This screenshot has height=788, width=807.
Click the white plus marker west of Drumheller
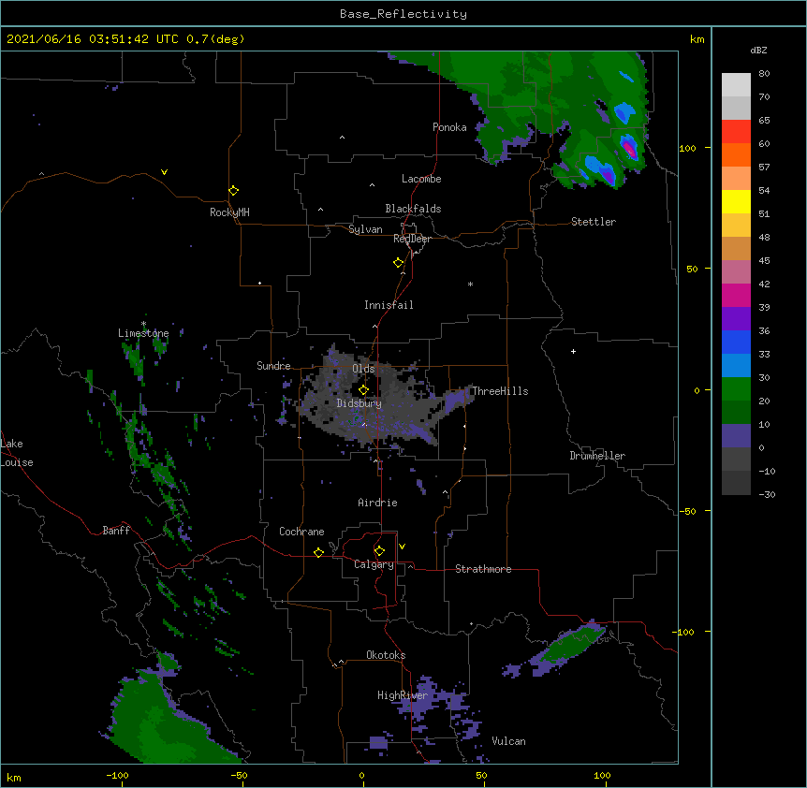click(x=573, y=351)
